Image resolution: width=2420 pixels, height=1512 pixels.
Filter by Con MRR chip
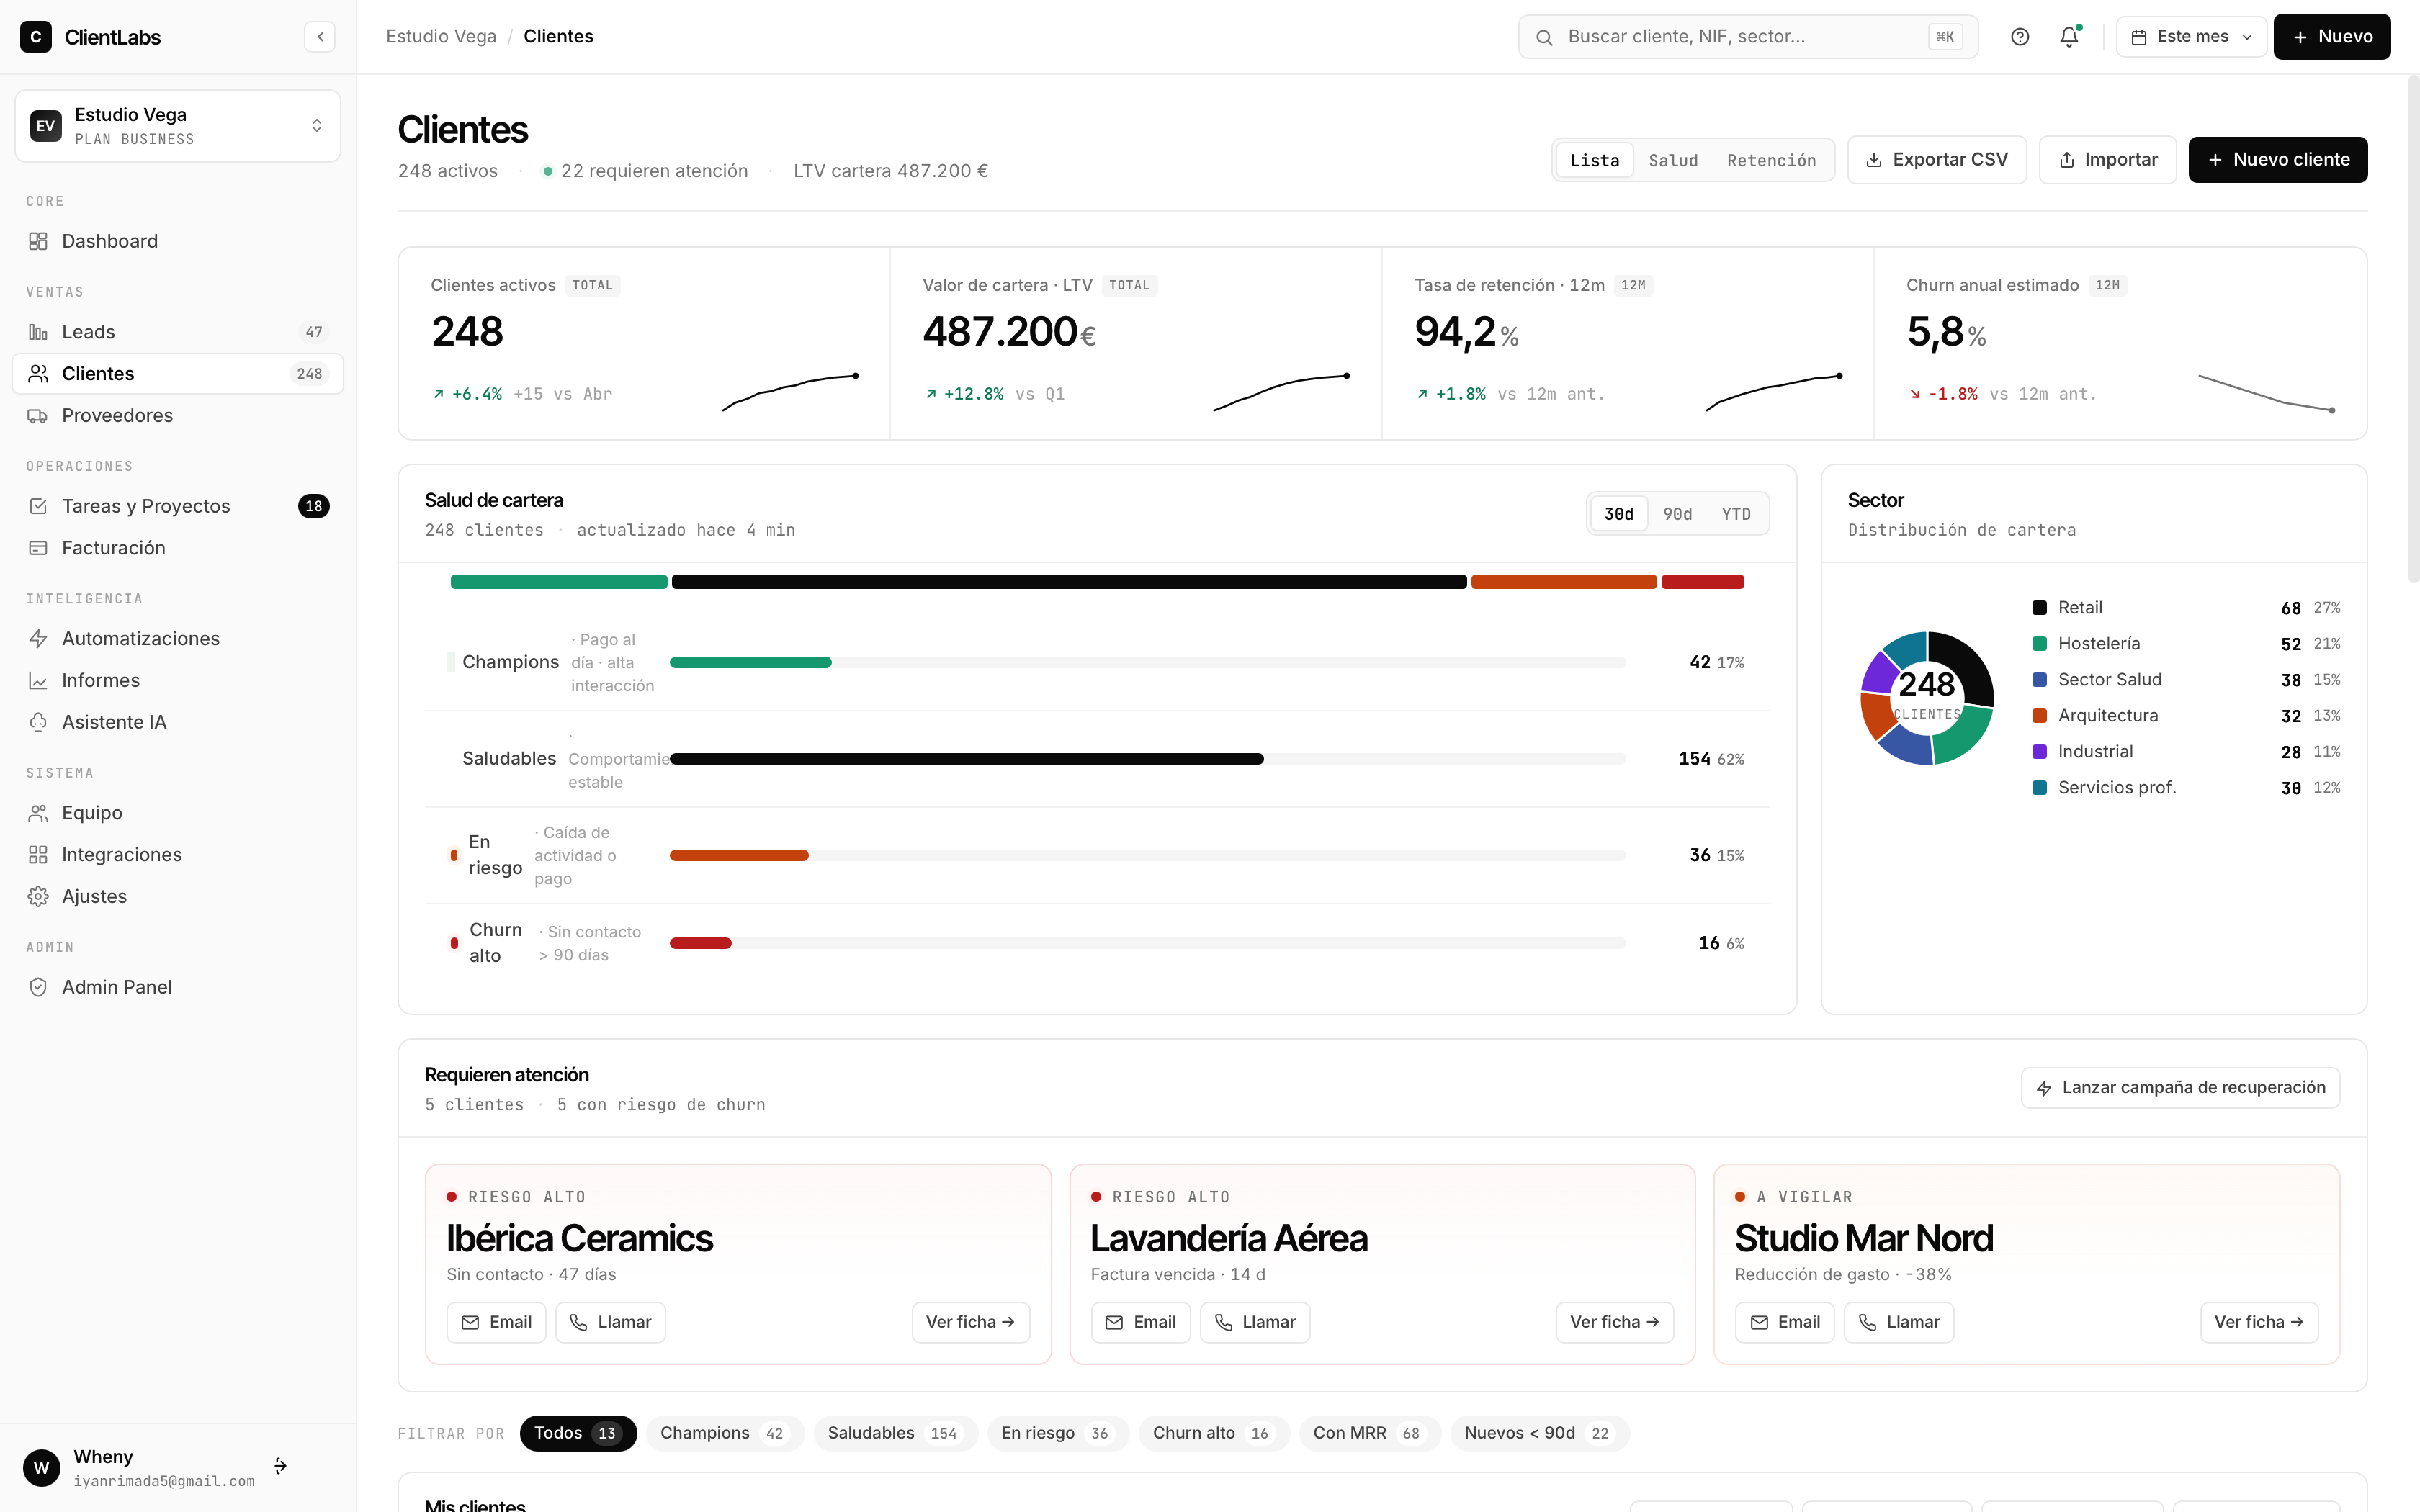(x=1369, y=1433)
